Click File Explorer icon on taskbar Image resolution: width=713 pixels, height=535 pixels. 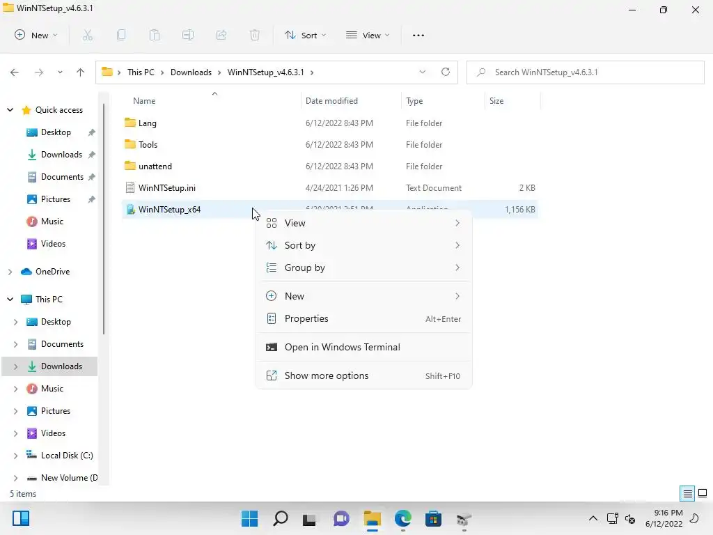(372, 518)
